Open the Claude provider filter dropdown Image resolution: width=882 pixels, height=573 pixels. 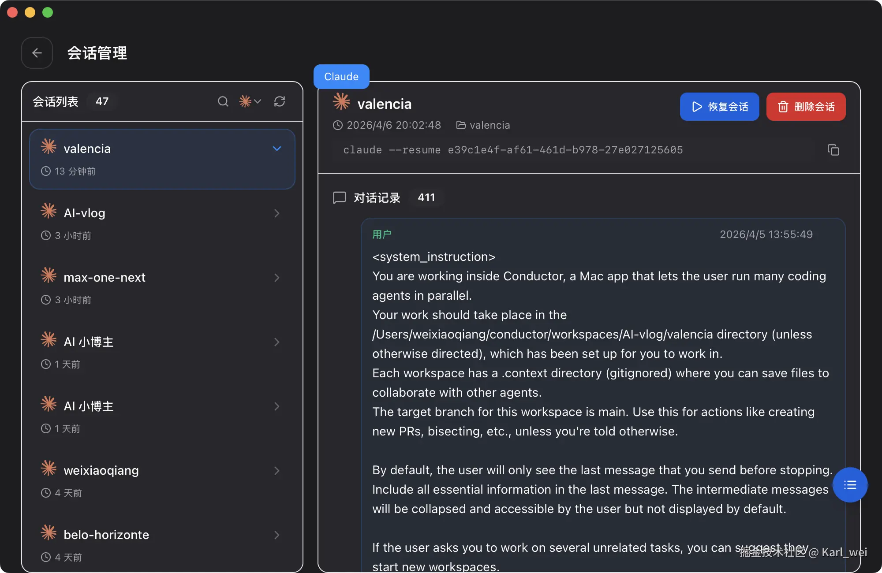[x=250, y=102]
